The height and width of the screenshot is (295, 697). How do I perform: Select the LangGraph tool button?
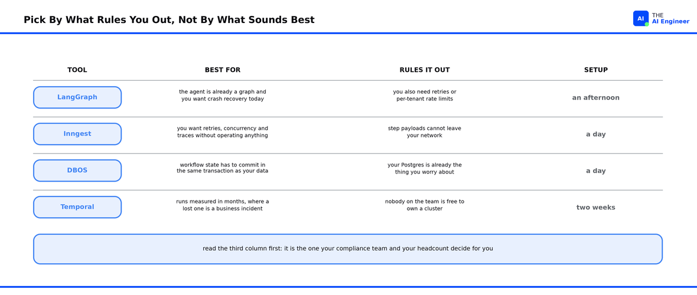pyautogui.click(x=77, y=97)
